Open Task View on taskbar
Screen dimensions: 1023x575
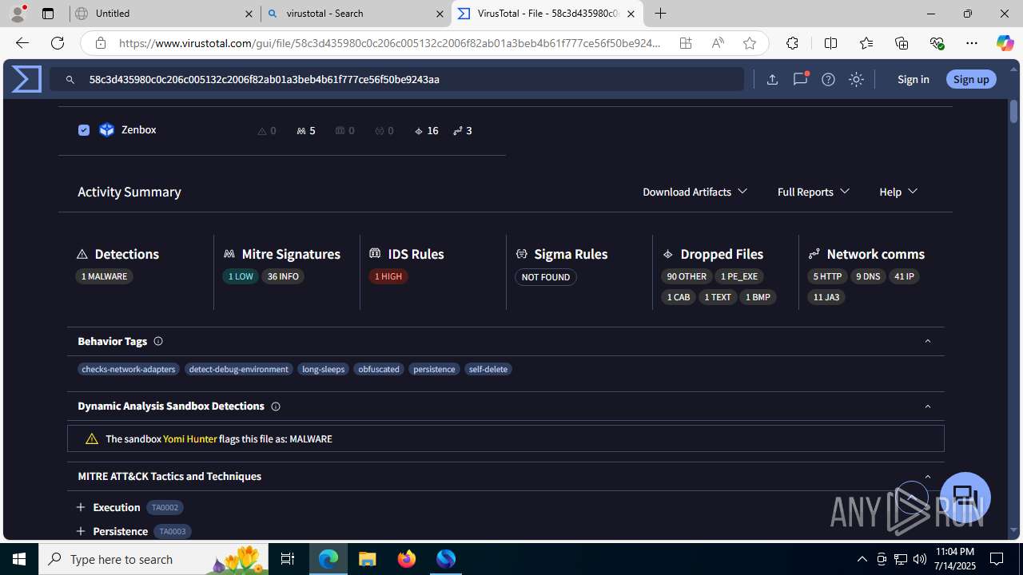click(x=288, y=559)
